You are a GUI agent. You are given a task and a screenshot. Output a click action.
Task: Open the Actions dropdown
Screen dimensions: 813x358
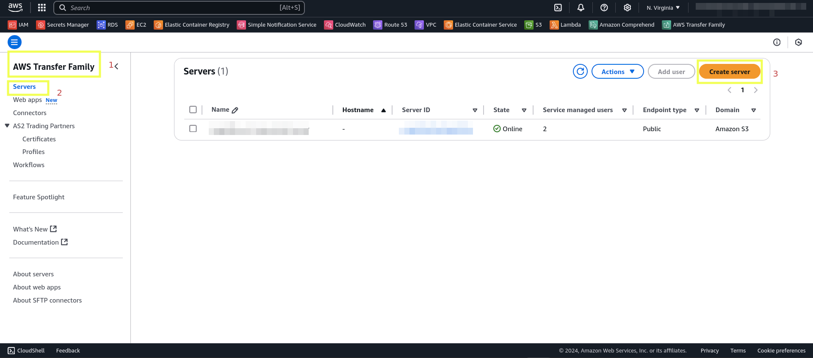(x=617, y=72)
